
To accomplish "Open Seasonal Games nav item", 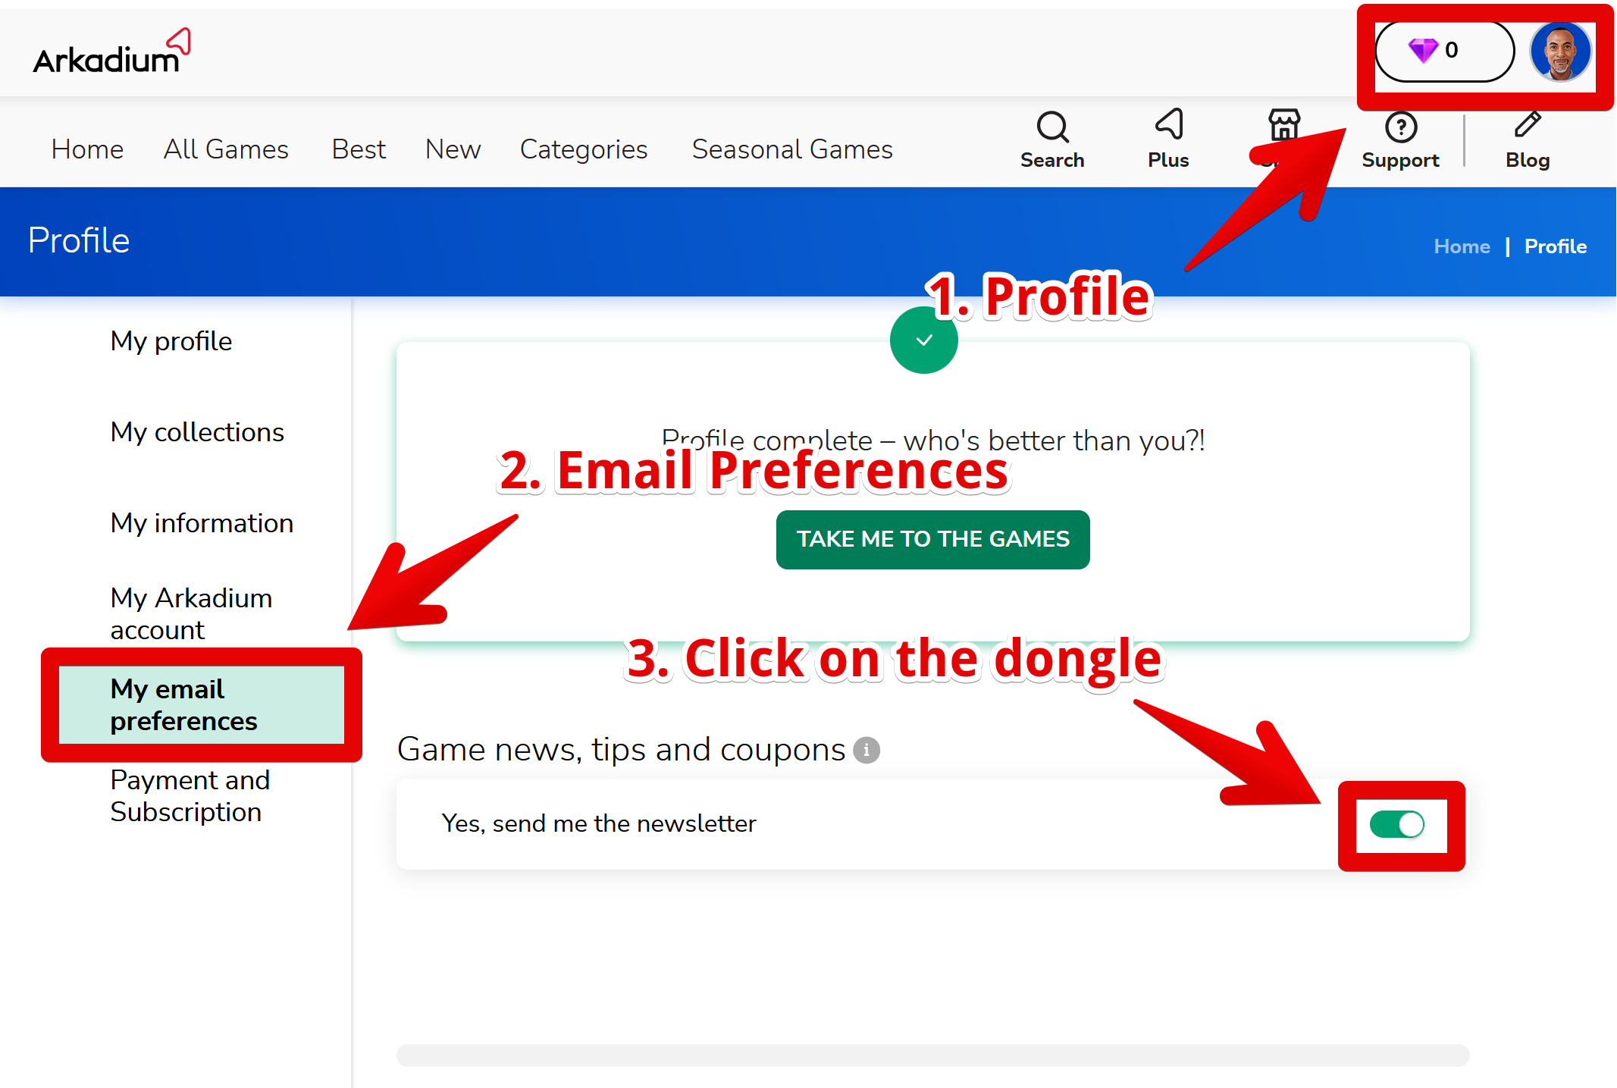I will (x=792, y=149).
